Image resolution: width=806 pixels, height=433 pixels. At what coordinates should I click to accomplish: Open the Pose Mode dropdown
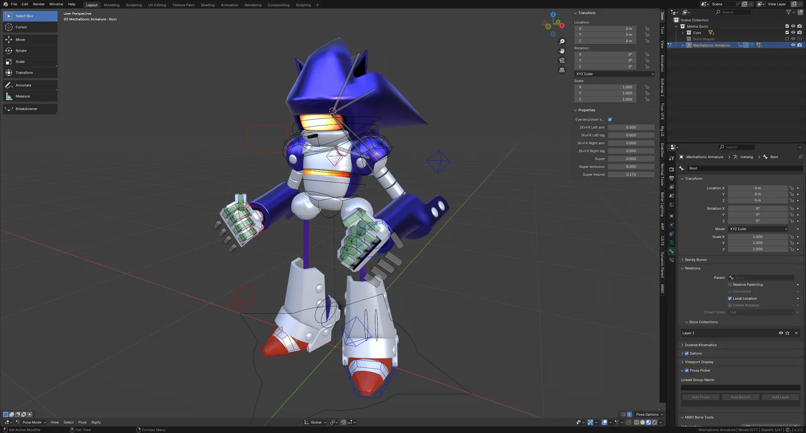pos(31,422)
